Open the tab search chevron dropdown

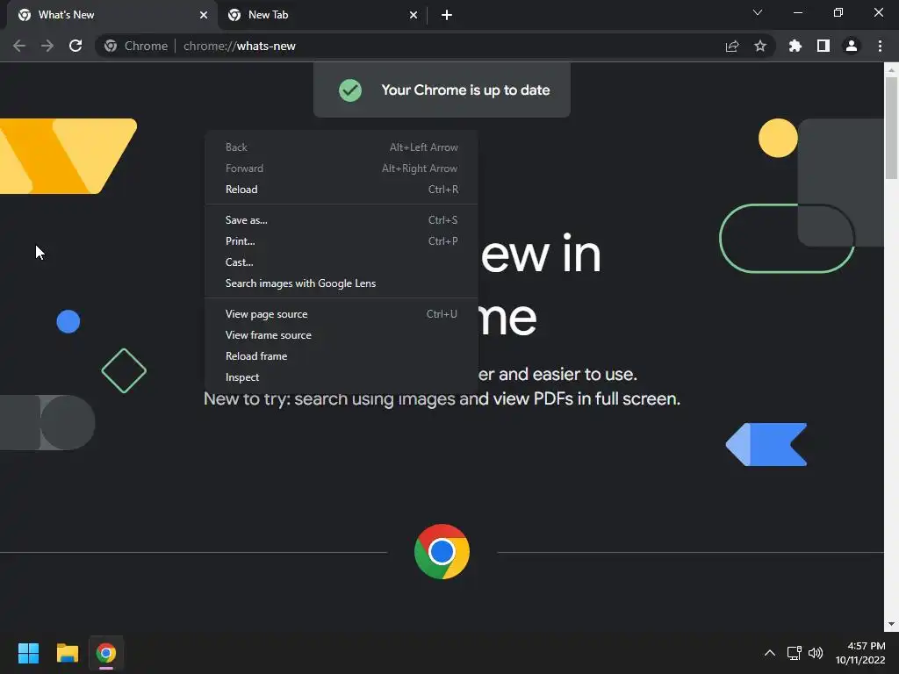[x=758, y=12]
